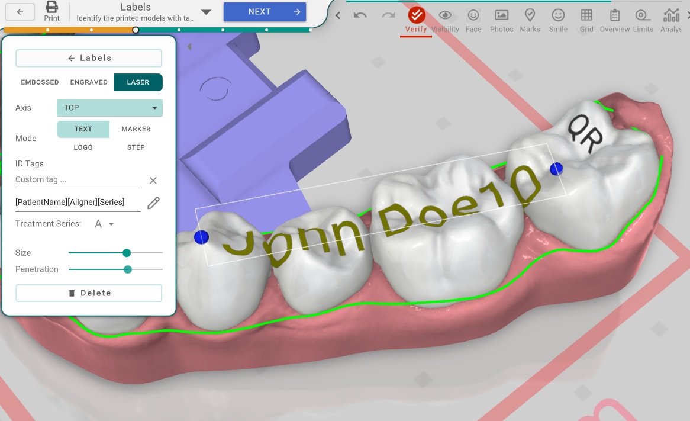Viewport: 690px width, 421px height.
Task: Collapse the toolbar with left chevron
Action: pos(337,15)
